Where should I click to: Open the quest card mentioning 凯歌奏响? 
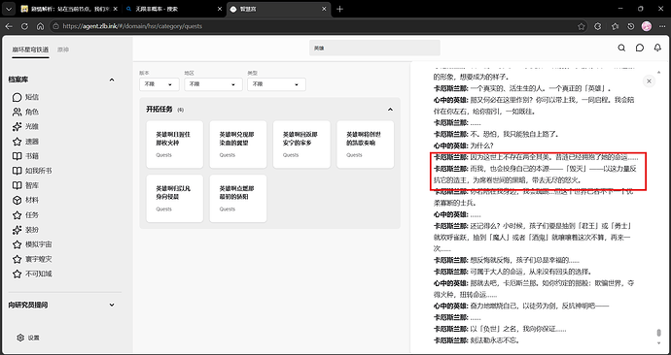coord(365,145)
